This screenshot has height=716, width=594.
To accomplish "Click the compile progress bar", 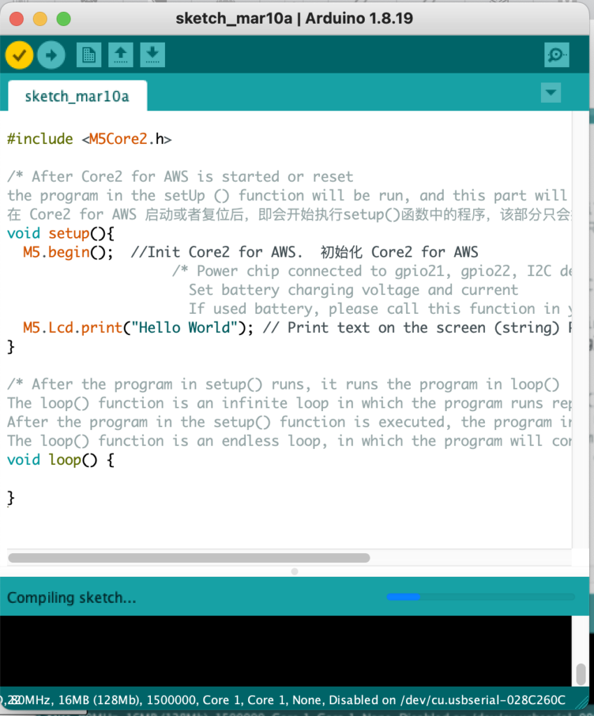I will (480, 597).
